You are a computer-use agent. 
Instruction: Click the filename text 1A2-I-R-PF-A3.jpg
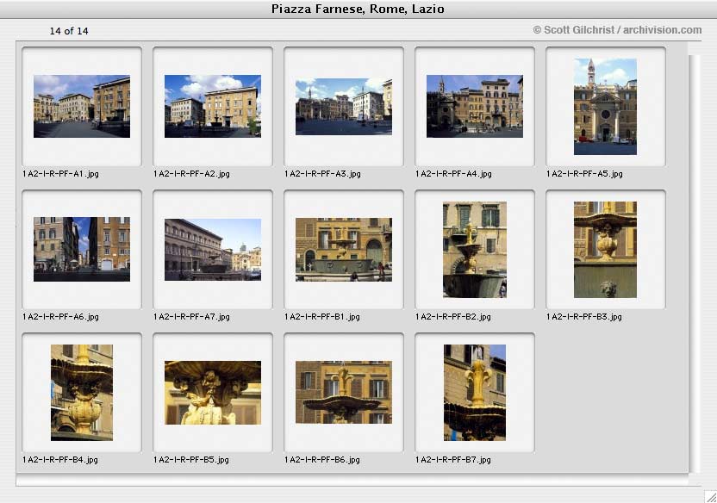point(323,174)
